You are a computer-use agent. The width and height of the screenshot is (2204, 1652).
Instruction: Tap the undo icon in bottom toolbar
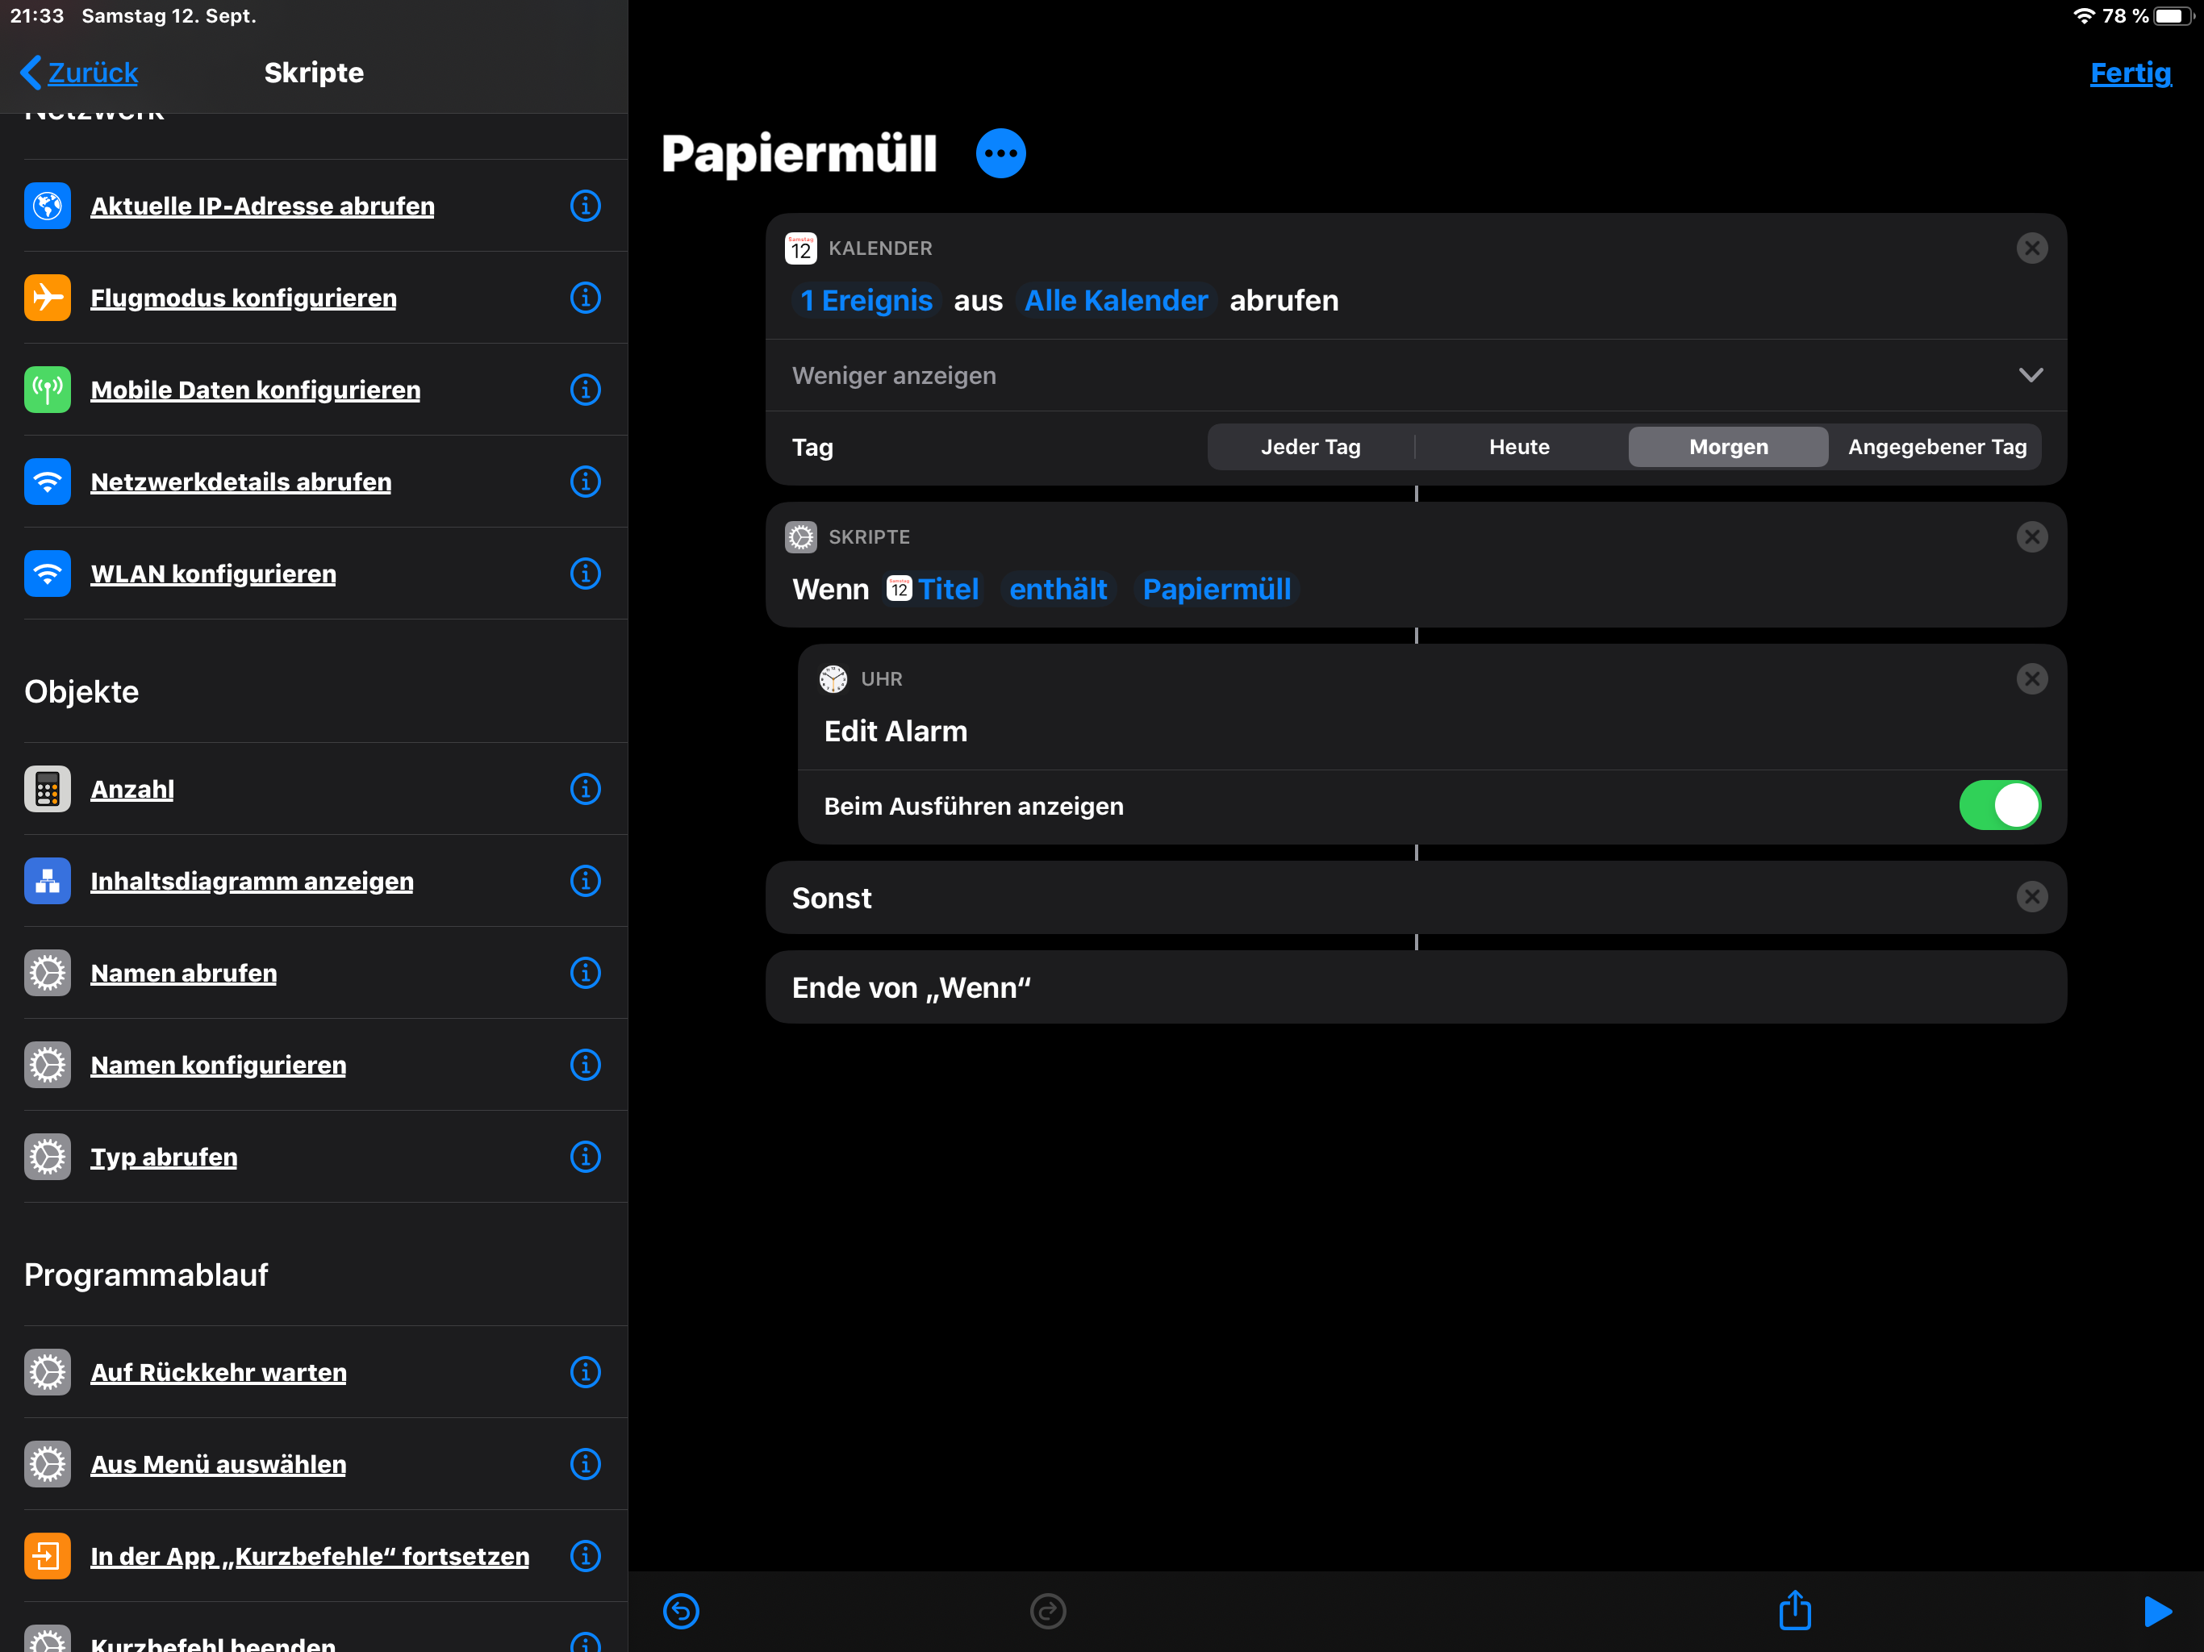(x=681, y=1610)
